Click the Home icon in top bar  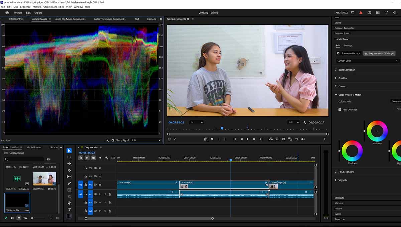pos(7,13)
